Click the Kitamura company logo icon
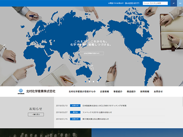The image size is (183, 137). pyautogui.click(x=21, y=91)
